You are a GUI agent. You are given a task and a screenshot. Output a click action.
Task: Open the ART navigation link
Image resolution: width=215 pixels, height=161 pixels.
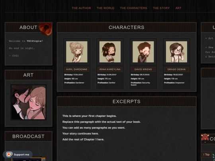(178, 8)
